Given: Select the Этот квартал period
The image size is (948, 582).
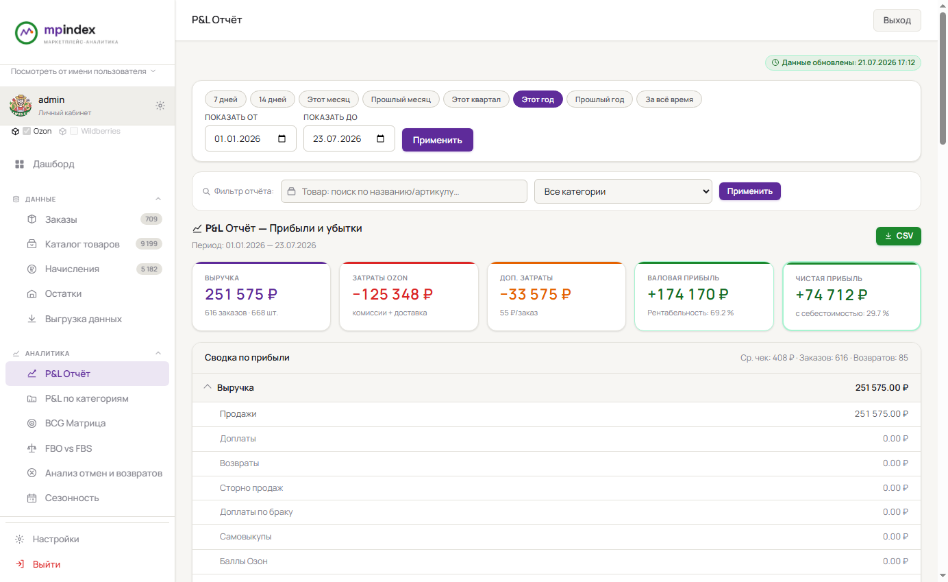Looking at the screenshot, I should (476, 99).
